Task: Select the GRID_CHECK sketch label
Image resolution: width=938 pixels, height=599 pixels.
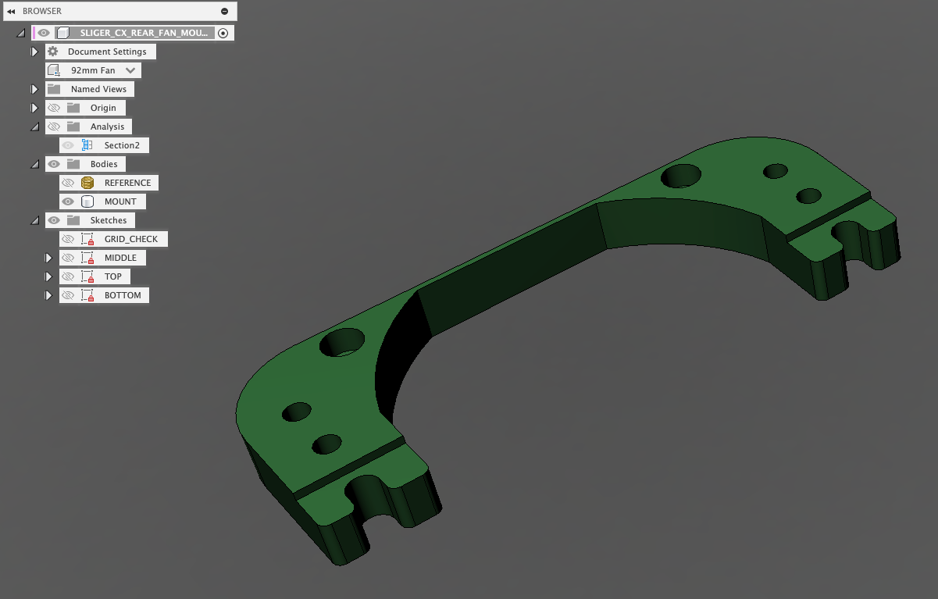Action: pyautogui.click(x=131, y=239)
